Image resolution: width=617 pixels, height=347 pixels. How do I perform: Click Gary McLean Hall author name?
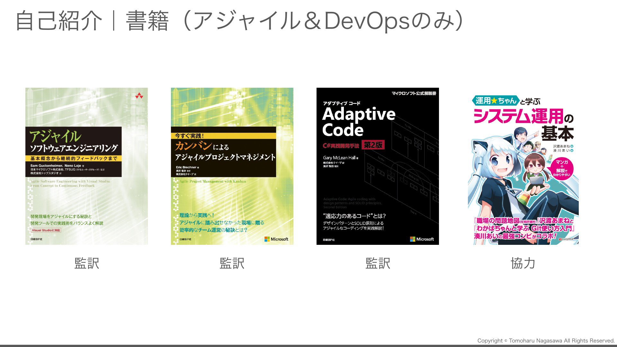tap(339, 158)
